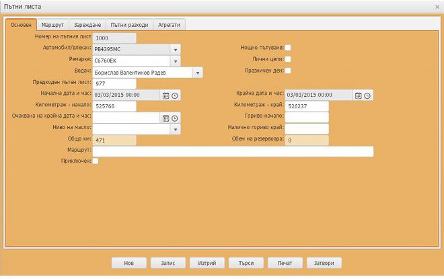
Task: Open the Пътни разходи tab
Action: (129, 25)
